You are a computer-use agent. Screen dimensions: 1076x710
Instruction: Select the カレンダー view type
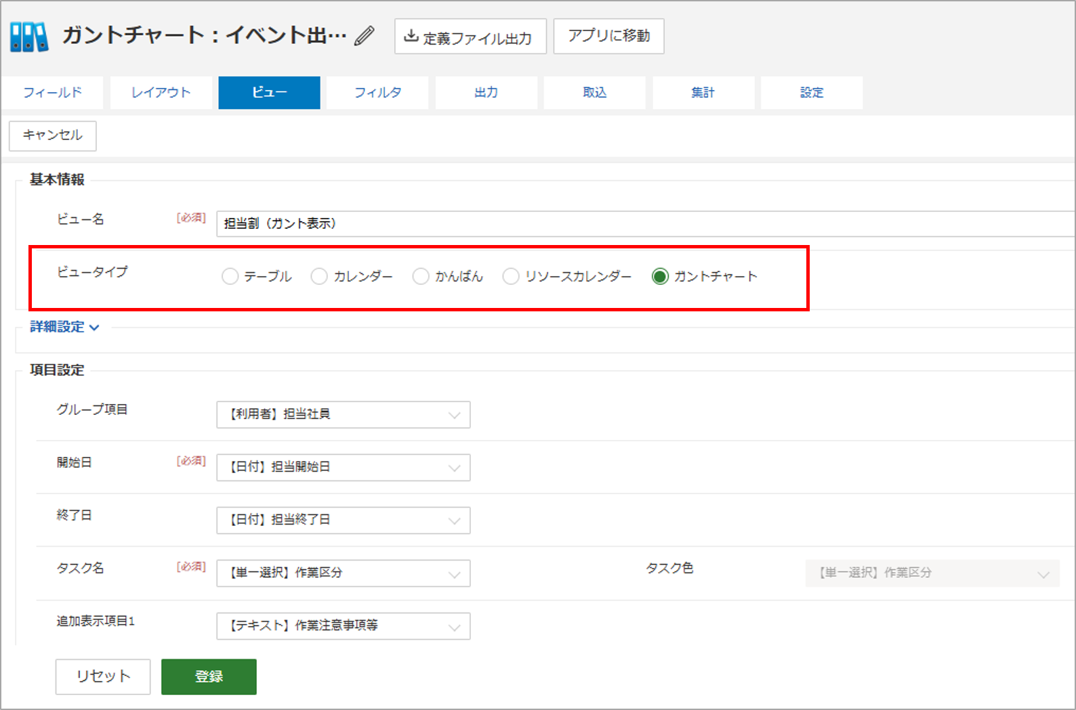click(x=318, y=276)
